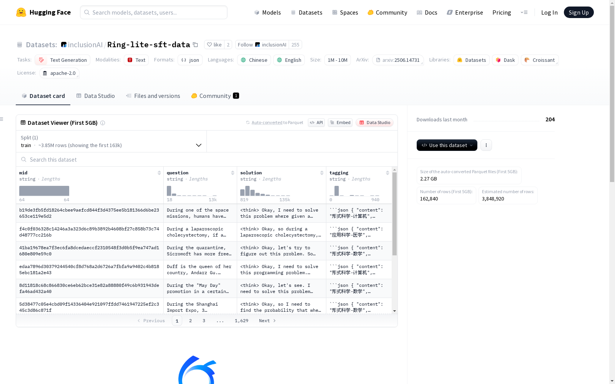The height and width of the screenshot is (384, 615).
Task: Open the three-dot dataset options menu
Action: point(486,145)
